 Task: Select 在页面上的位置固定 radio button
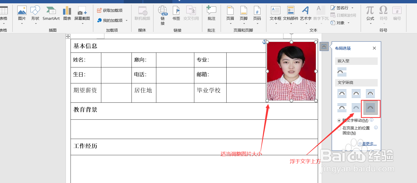[x=339, y=128]
